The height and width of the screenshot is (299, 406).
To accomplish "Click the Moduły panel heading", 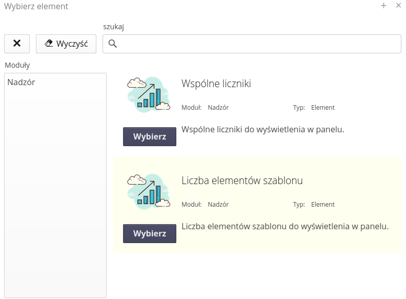I will pos(17,65).
